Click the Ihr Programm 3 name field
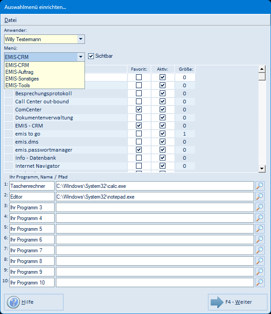 click(x=32, y=207)
